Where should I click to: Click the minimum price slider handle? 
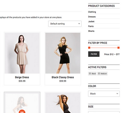tap(89, 48)
